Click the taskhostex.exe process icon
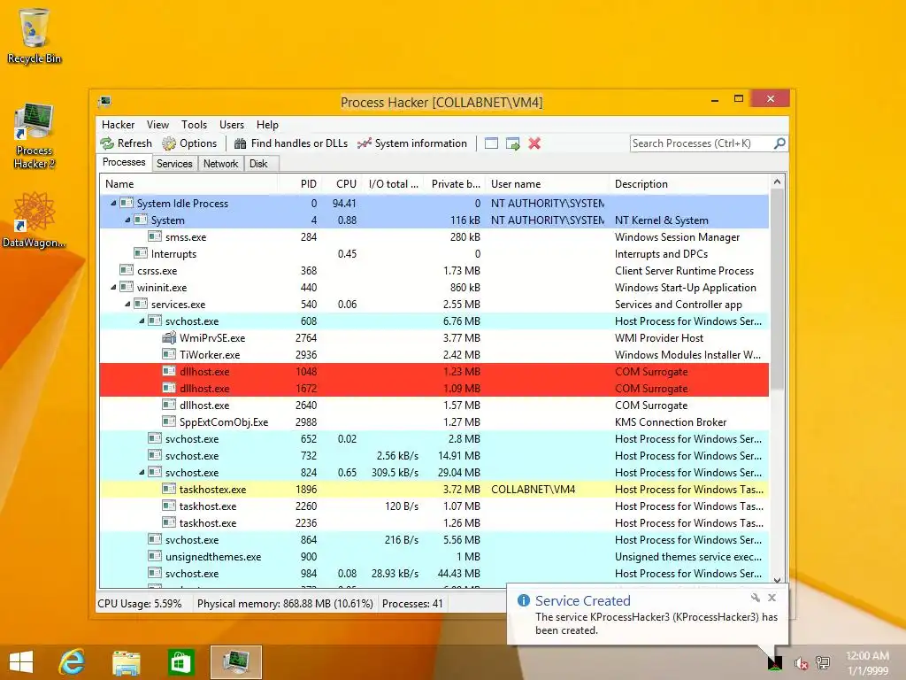 pyautogui.click(x=169, y=489)
